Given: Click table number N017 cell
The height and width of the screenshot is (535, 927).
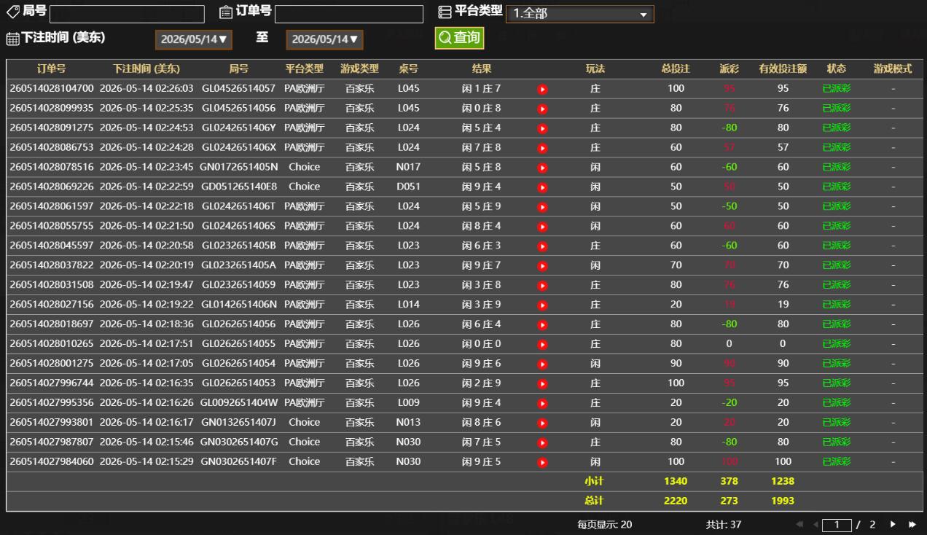Looking at the screenshot, I should coord(409,167).
